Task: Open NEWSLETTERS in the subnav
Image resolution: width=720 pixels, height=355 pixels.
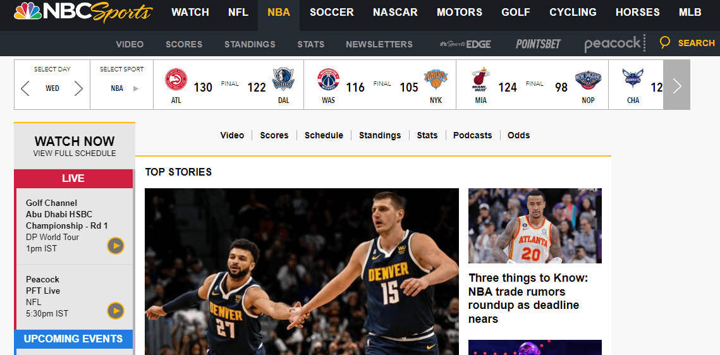Action: (379, 44)
